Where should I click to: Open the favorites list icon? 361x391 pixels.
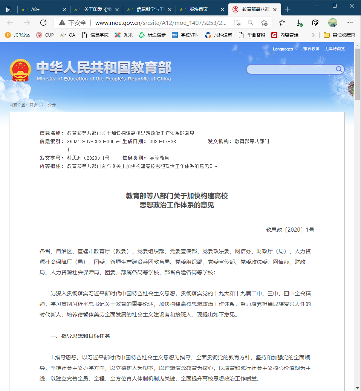pyautogui.click(x=282, y=23)
